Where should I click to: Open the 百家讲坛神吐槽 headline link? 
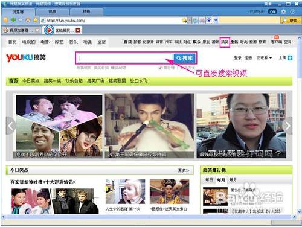(x=43, y=182)
